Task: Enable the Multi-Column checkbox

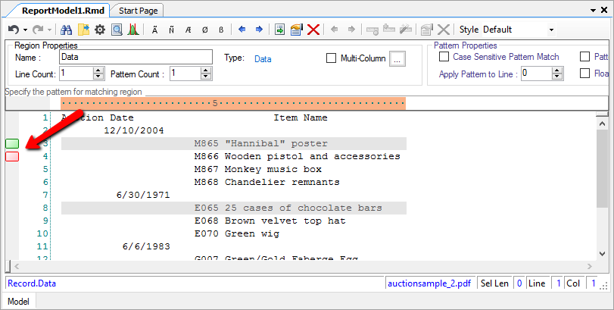Action: point(331,58)
